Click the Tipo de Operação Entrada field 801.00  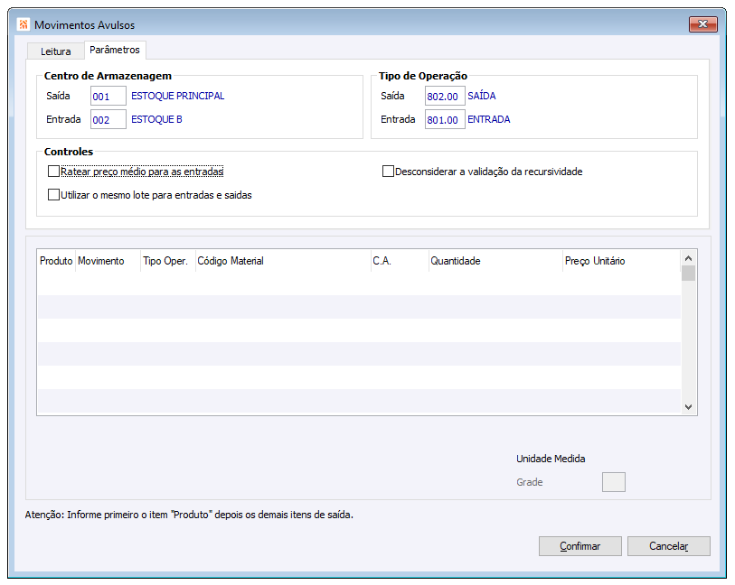point(445,119)
